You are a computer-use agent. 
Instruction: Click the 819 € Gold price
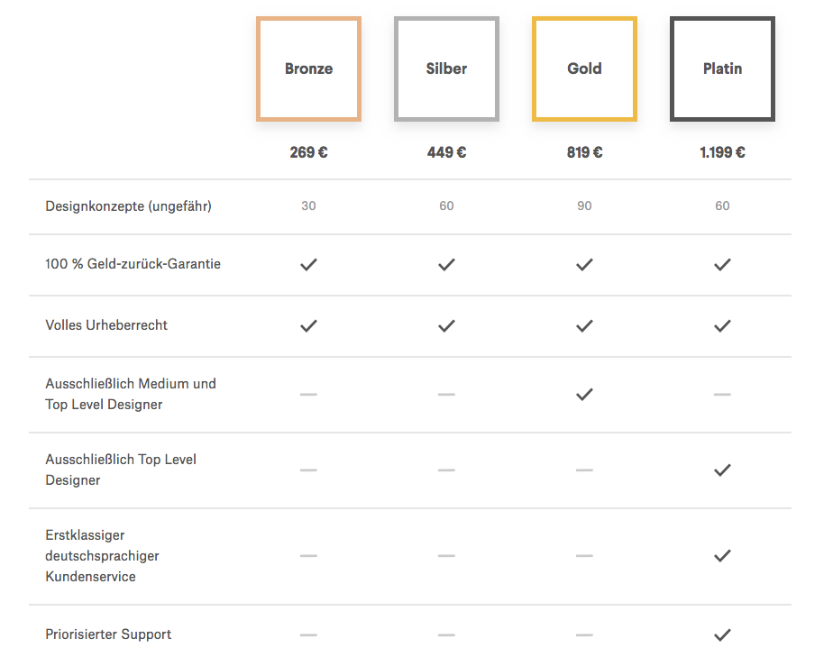pos(584,152)
